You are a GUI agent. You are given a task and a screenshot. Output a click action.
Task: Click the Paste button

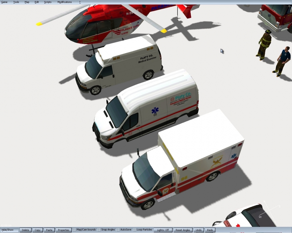click(x=49, y=230)
